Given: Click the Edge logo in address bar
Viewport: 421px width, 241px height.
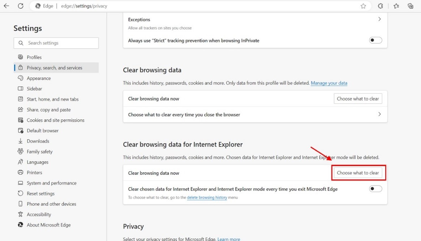Looking at the screenshot, I should [38, 6].
